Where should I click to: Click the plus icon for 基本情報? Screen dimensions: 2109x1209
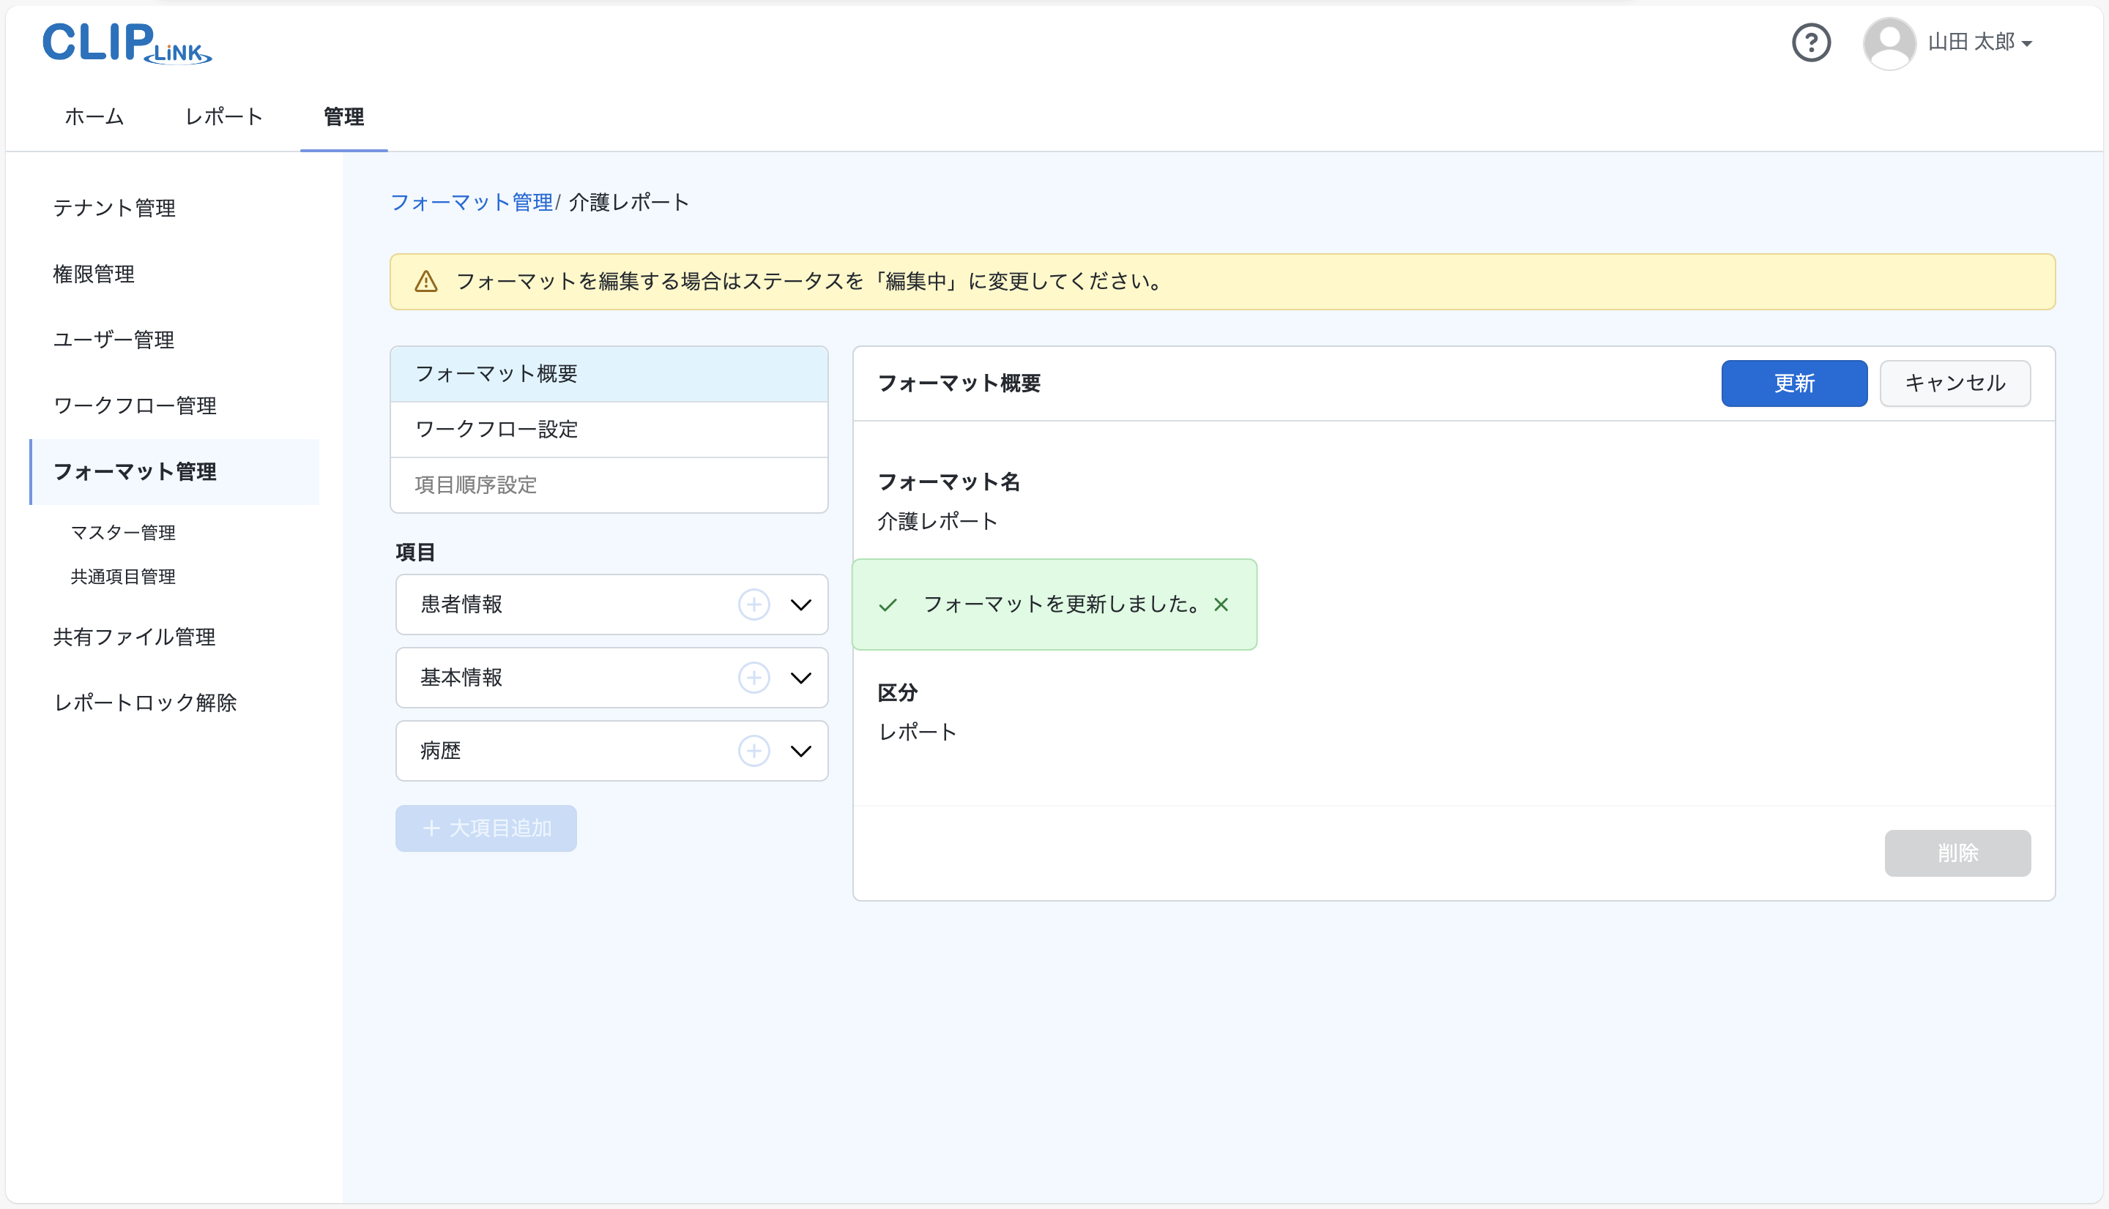[x=754, y=678]
